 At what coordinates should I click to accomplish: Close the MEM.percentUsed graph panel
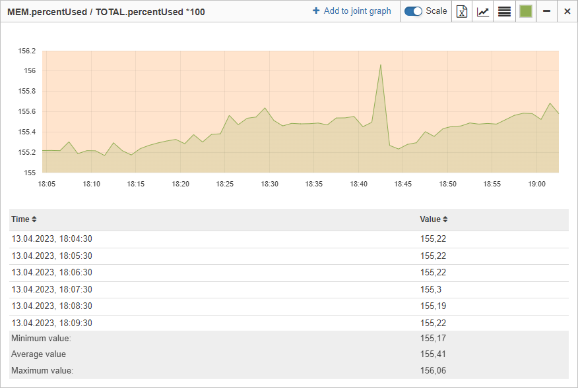point(567,11)
